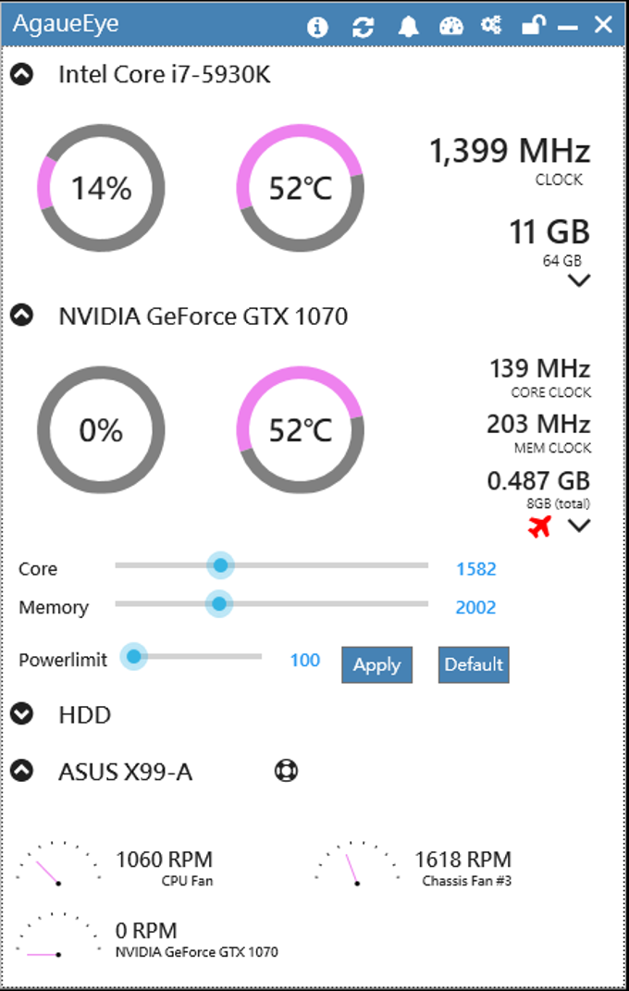Open the info icon in title bar
The height and width of the screenshot is (991, 629).
coord(317,27)
